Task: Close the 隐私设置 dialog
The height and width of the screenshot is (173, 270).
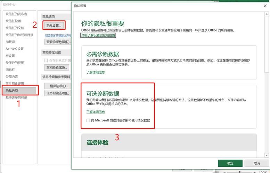Action: coord(265,6)
